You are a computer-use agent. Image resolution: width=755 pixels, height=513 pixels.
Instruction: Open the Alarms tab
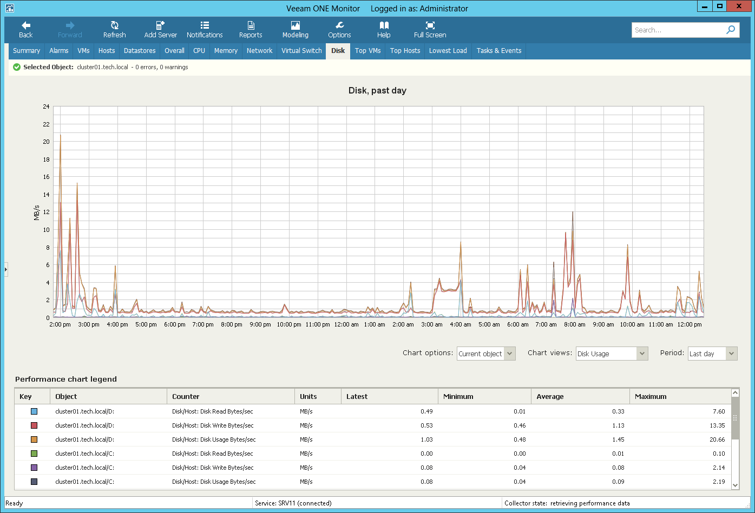pos(59,51)
